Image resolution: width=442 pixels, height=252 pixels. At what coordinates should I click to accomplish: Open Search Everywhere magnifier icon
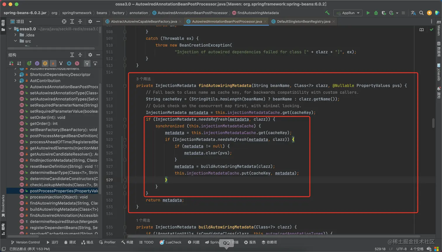point(421,13)
